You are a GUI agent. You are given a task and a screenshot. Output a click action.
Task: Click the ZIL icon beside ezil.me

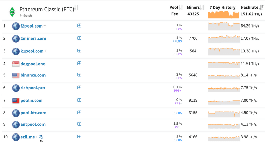[x=41, y=137]
